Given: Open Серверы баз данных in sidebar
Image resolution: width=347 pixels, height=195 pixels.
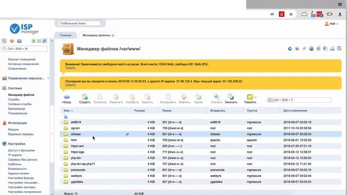Looking at the screenshot, I should (x=23, y=159).
